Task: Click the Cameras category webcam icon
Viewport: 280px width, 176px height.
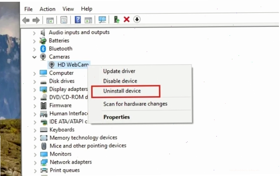Action: coord(43,57)
